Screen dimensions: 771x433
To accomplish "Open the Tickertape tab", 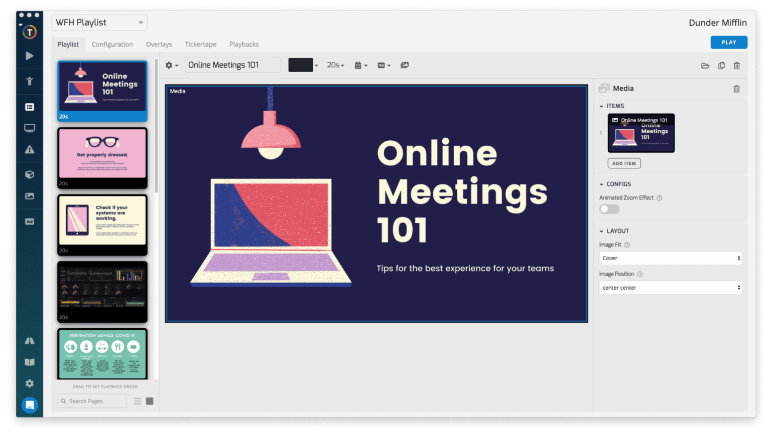I will (x=200, y=44).
